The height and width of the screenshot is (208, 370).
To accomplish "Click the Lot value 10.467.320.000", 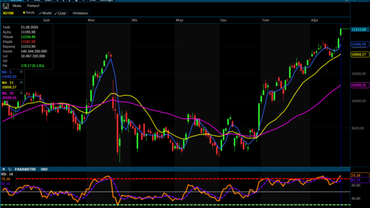I will [x=33, y=56].
